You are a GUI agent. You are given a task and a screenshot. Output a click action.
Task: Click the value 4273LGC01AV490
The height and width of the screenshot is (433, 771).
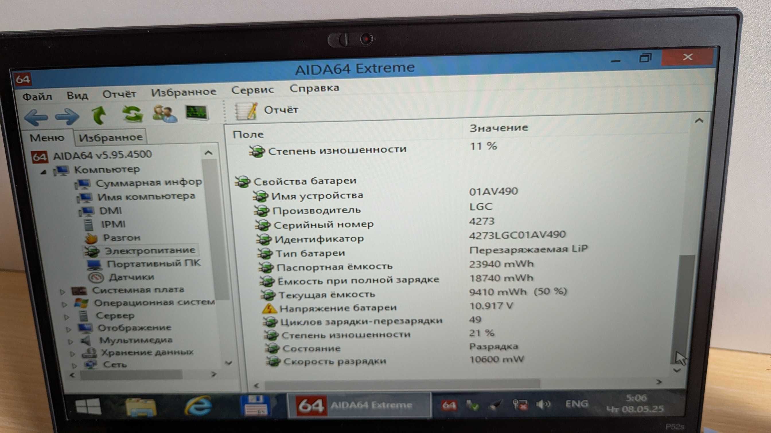517,235
